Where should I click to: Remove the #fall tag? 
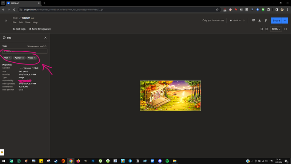pos(10,58)
